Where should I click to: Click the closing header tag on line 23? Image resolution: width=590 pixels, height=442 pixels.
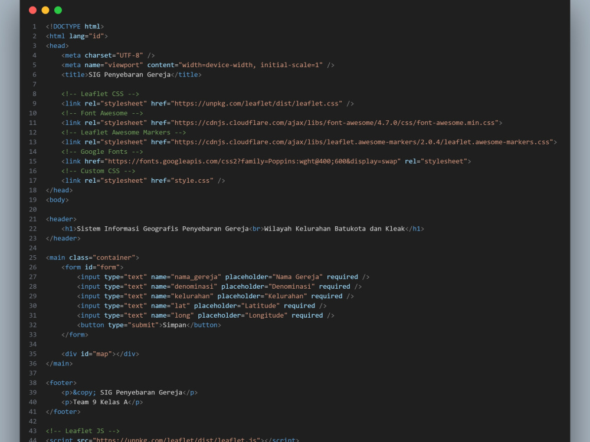click(x=63, y=238)
